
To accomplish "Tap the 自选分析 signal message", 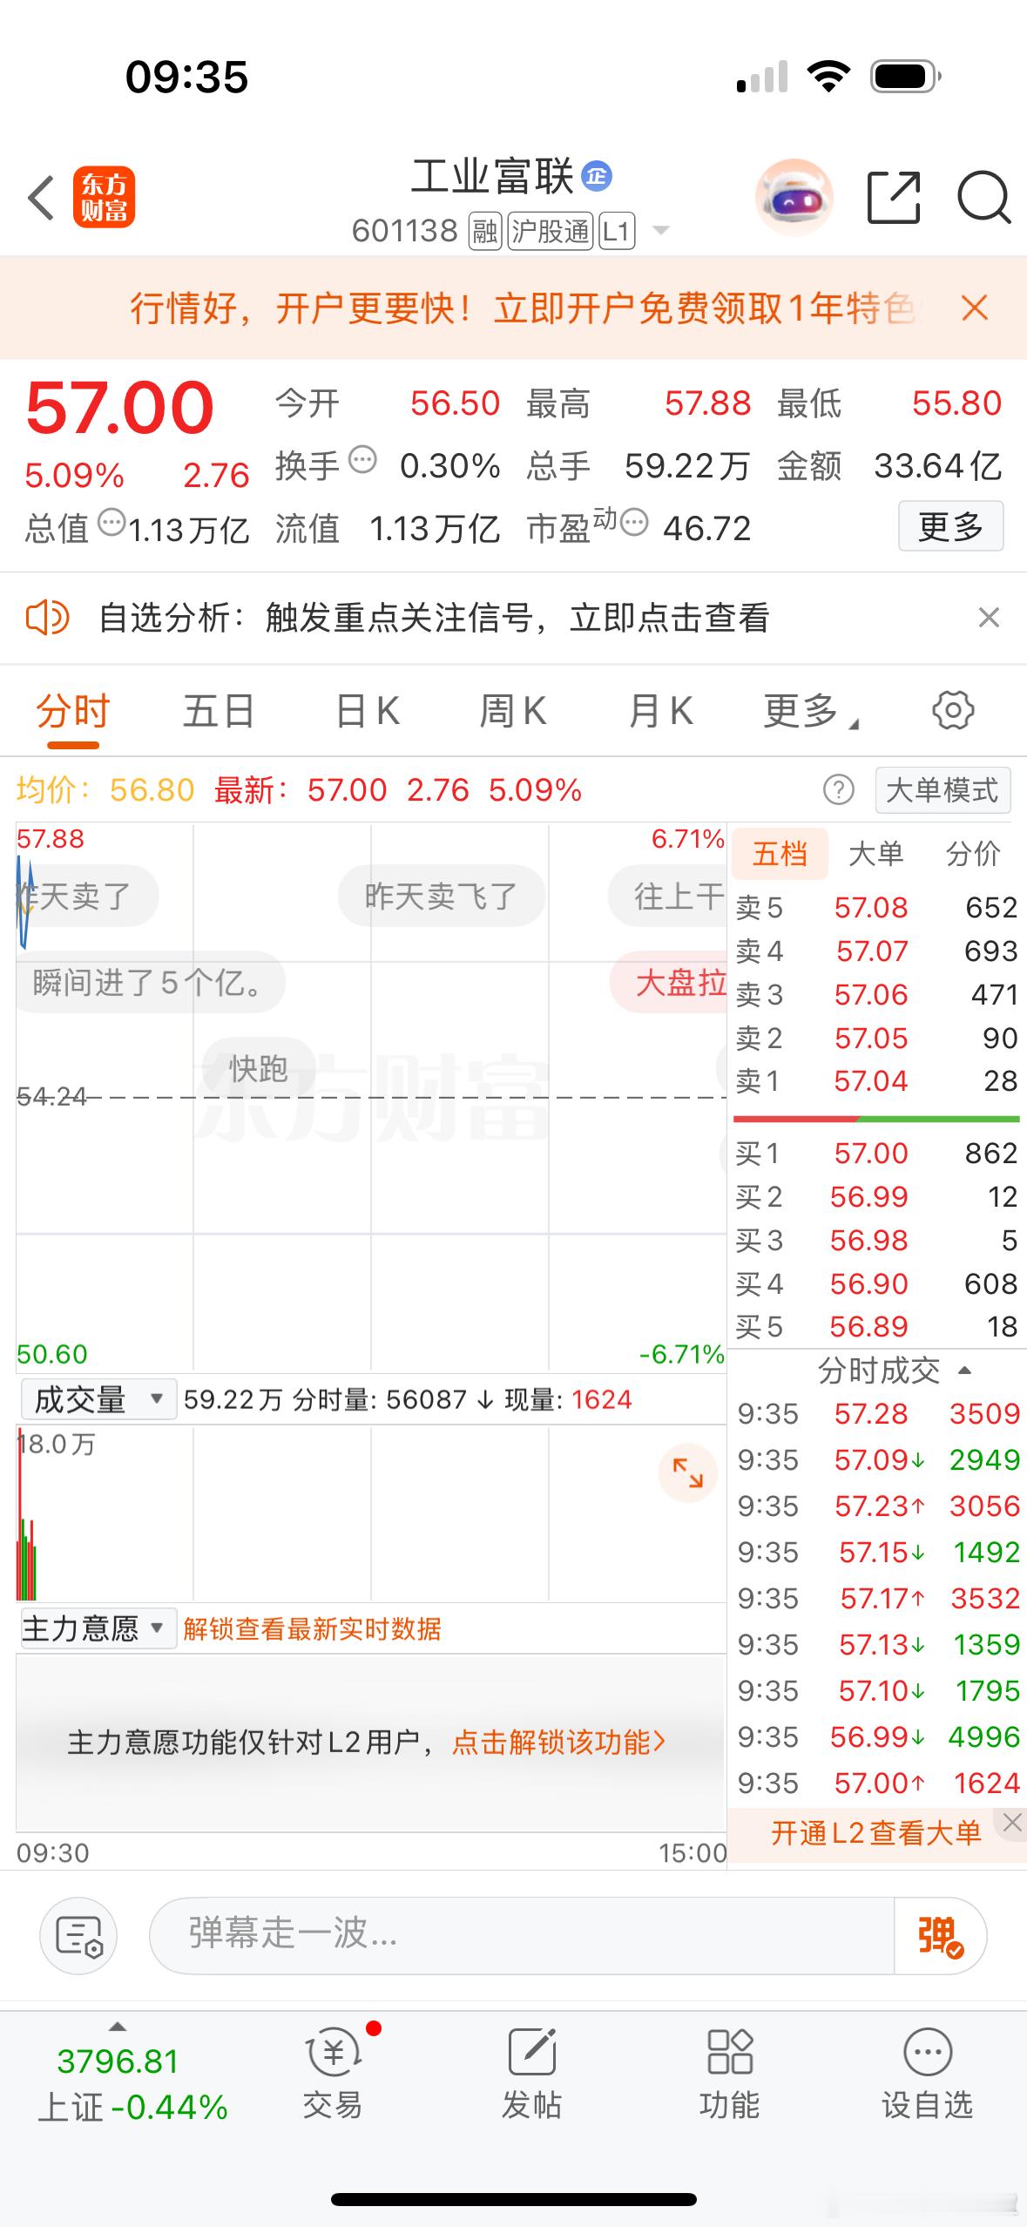I will click(434, 618).
